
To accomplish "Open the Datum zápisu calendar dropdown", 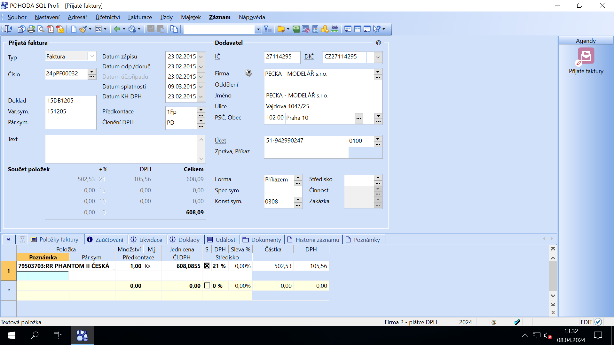I will click(201, 57).
